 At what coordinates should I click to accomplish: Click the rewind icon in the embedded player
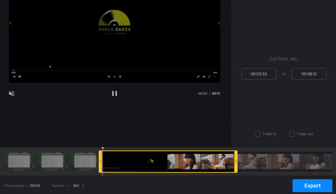109,77
